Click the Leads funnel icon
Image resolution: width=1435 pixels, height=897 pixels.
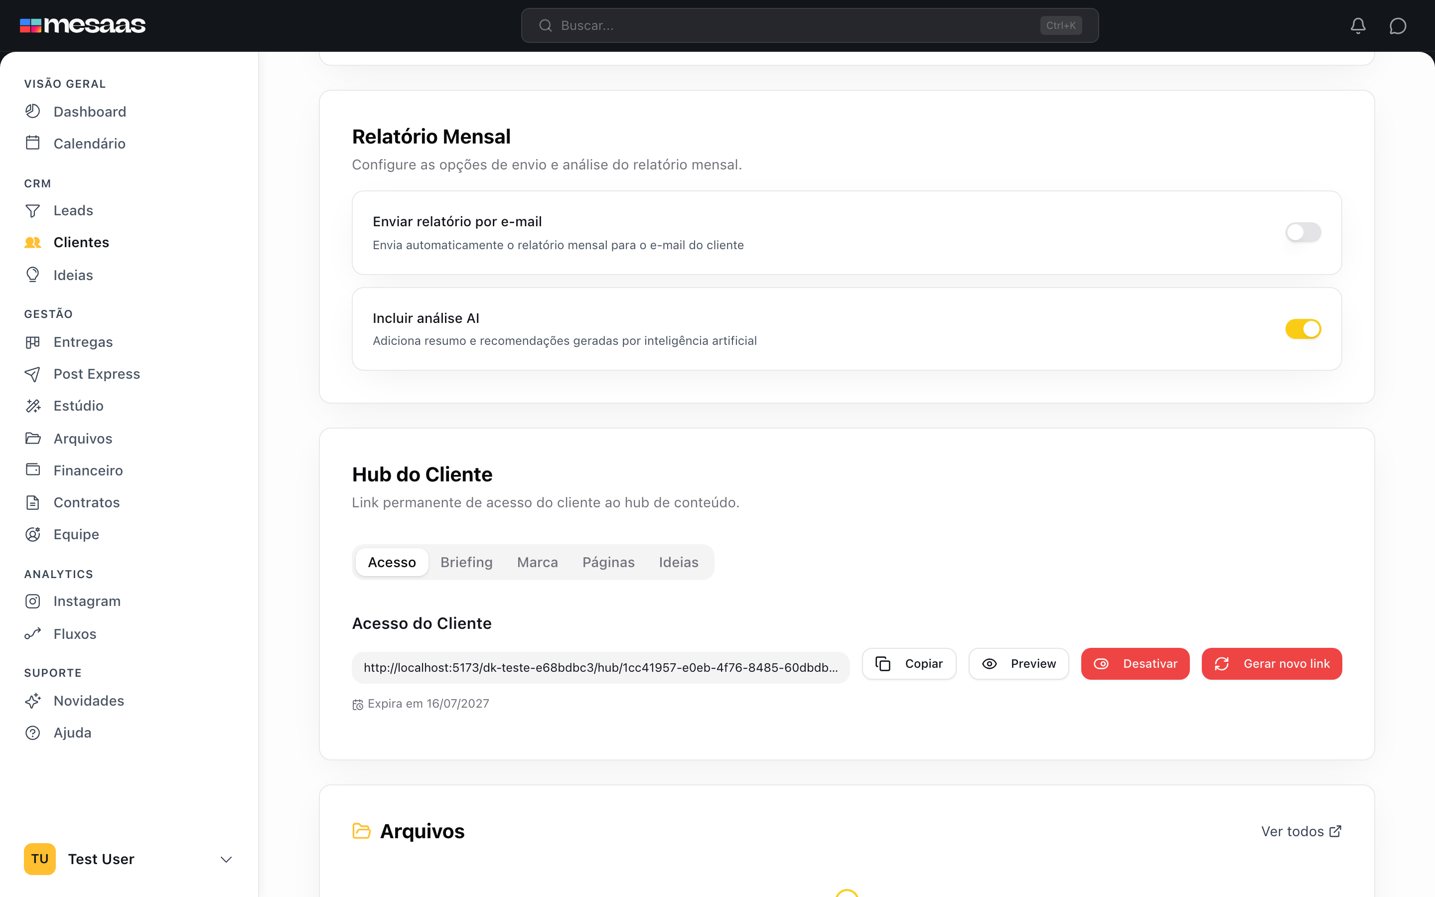tap(32, 211)
